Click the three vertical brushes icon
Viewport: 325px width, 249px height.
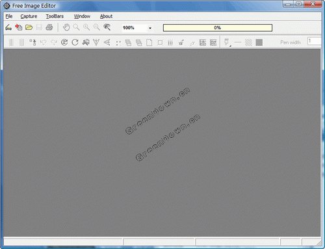coord(170,42)
